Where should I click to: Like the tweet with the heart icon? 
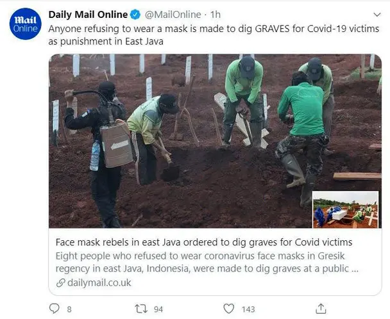[x=228, y=309]
